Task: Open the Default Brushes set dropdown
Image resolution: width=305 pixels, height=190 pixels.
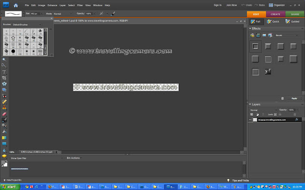Action: coord(27,25)
